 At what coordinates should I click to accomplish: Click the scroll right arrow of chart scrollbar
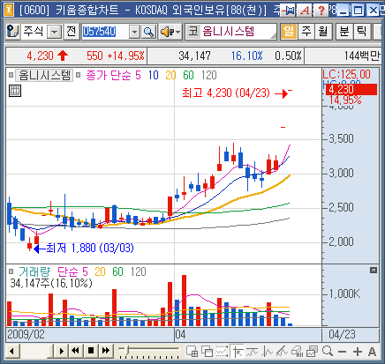(61, 351)
